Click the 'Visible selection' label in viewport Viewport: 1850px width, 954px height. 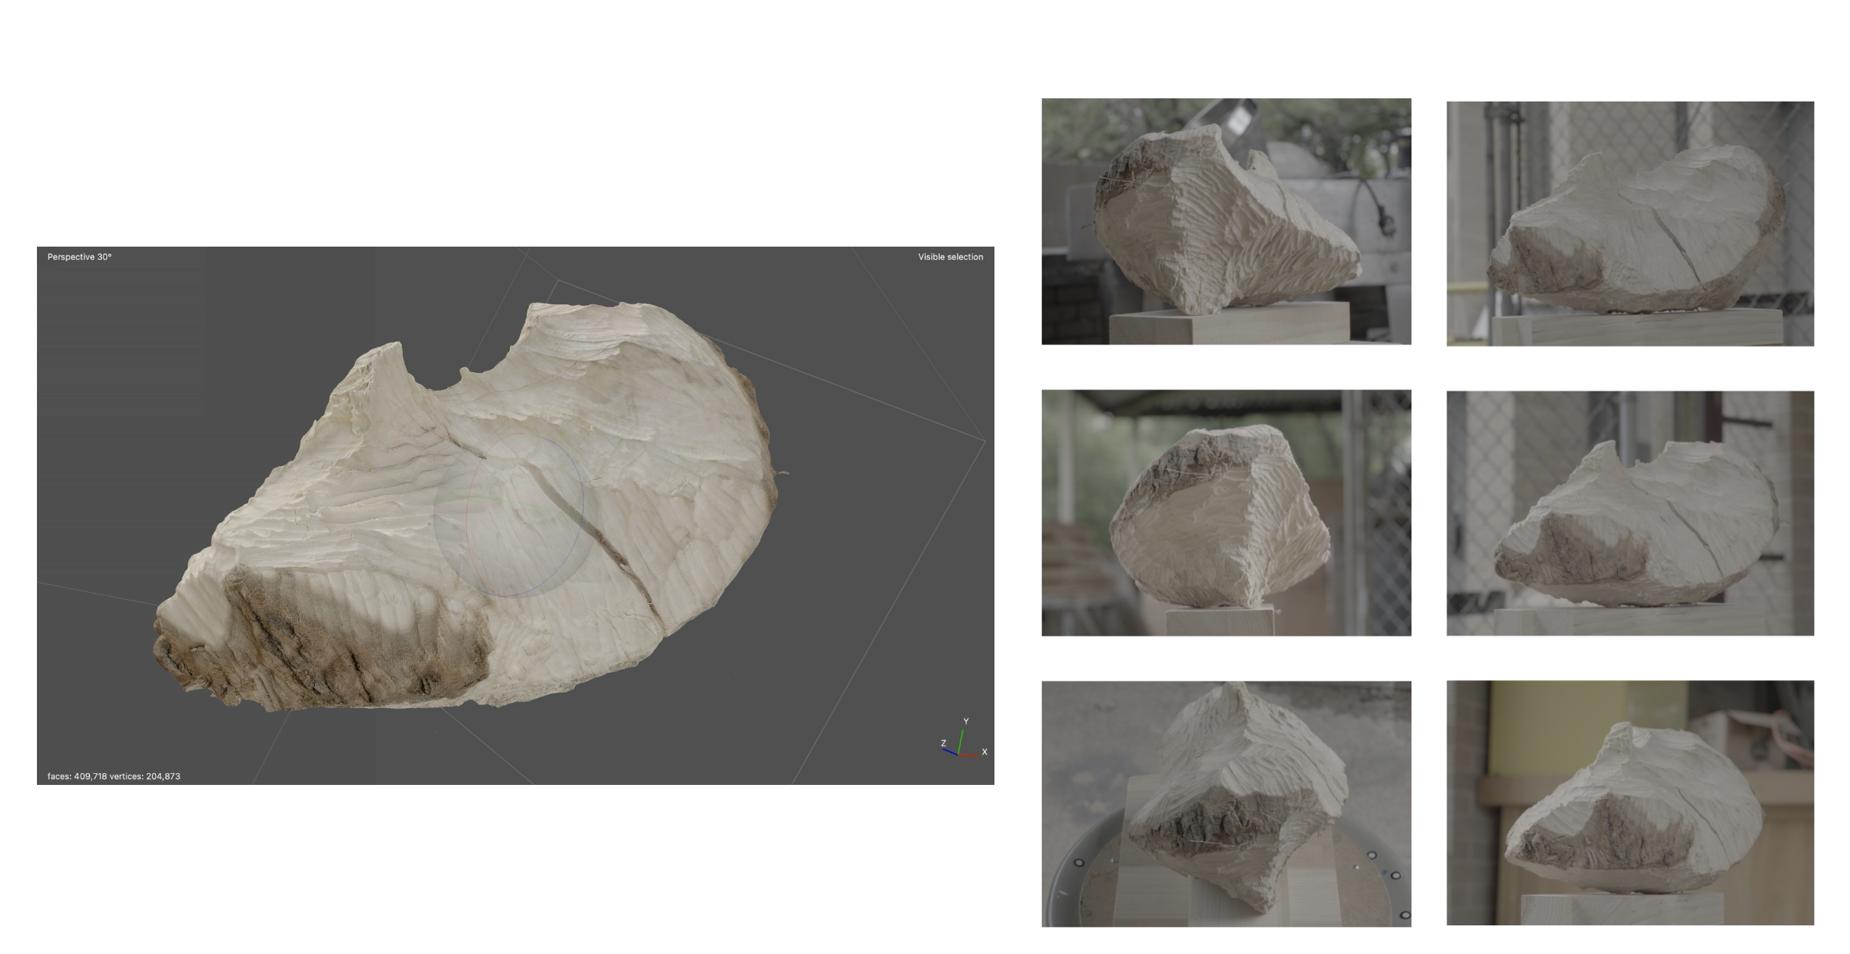coord(950,257)
